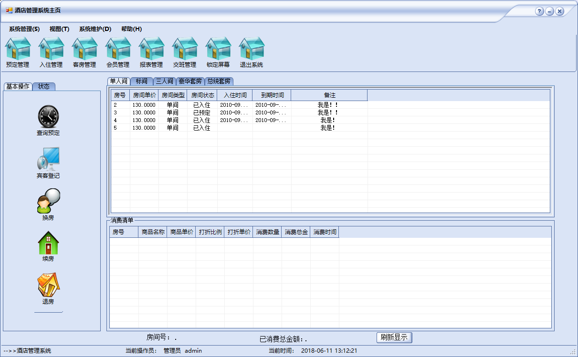Click the 查询预定 clock icon
This screenshot has height=357, width=578.
[x=48, y=117]
